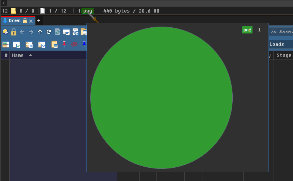The width and height of the screenshot is (293, 181).
Task: Click the png type badge in status bar
Action: [x=88, y=11]
